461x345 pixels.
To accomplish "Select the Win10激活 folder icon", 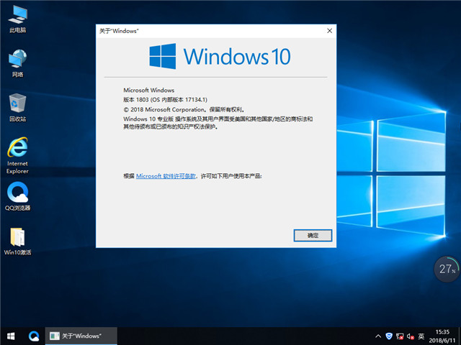I will 17,241.
